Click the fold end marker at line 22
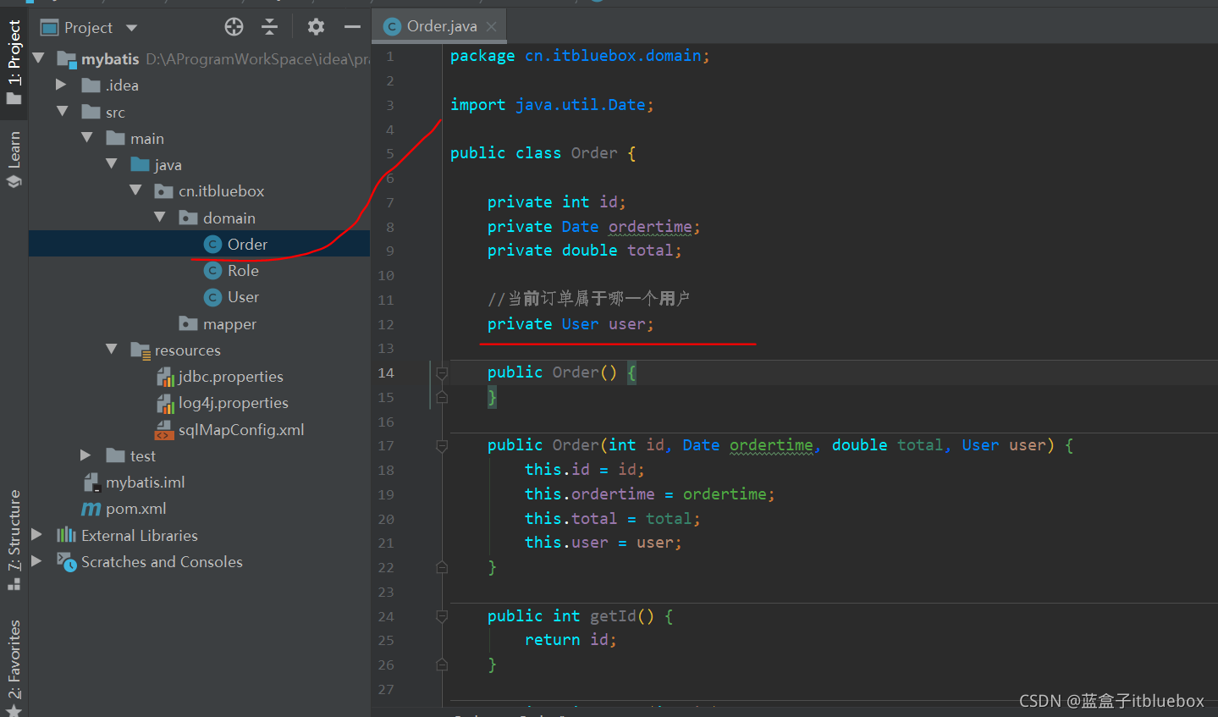 tap(441, 567)
